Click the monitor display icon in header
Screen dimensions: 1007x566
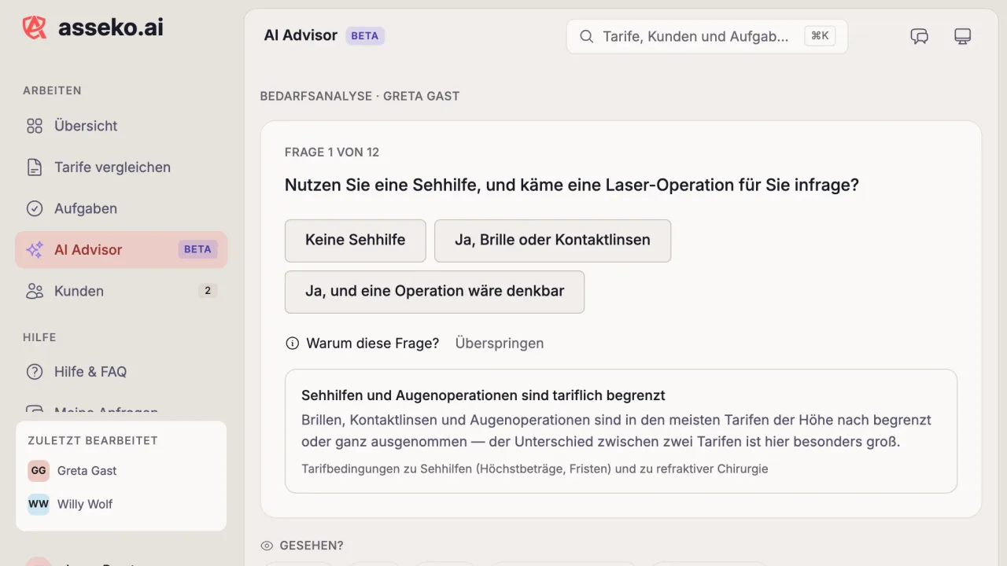[962, 36]
